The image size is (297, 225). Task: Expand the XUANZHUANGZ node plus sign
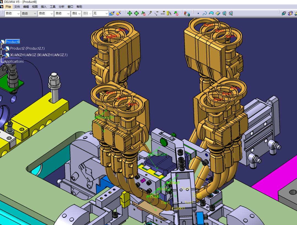tap(1, 55)
